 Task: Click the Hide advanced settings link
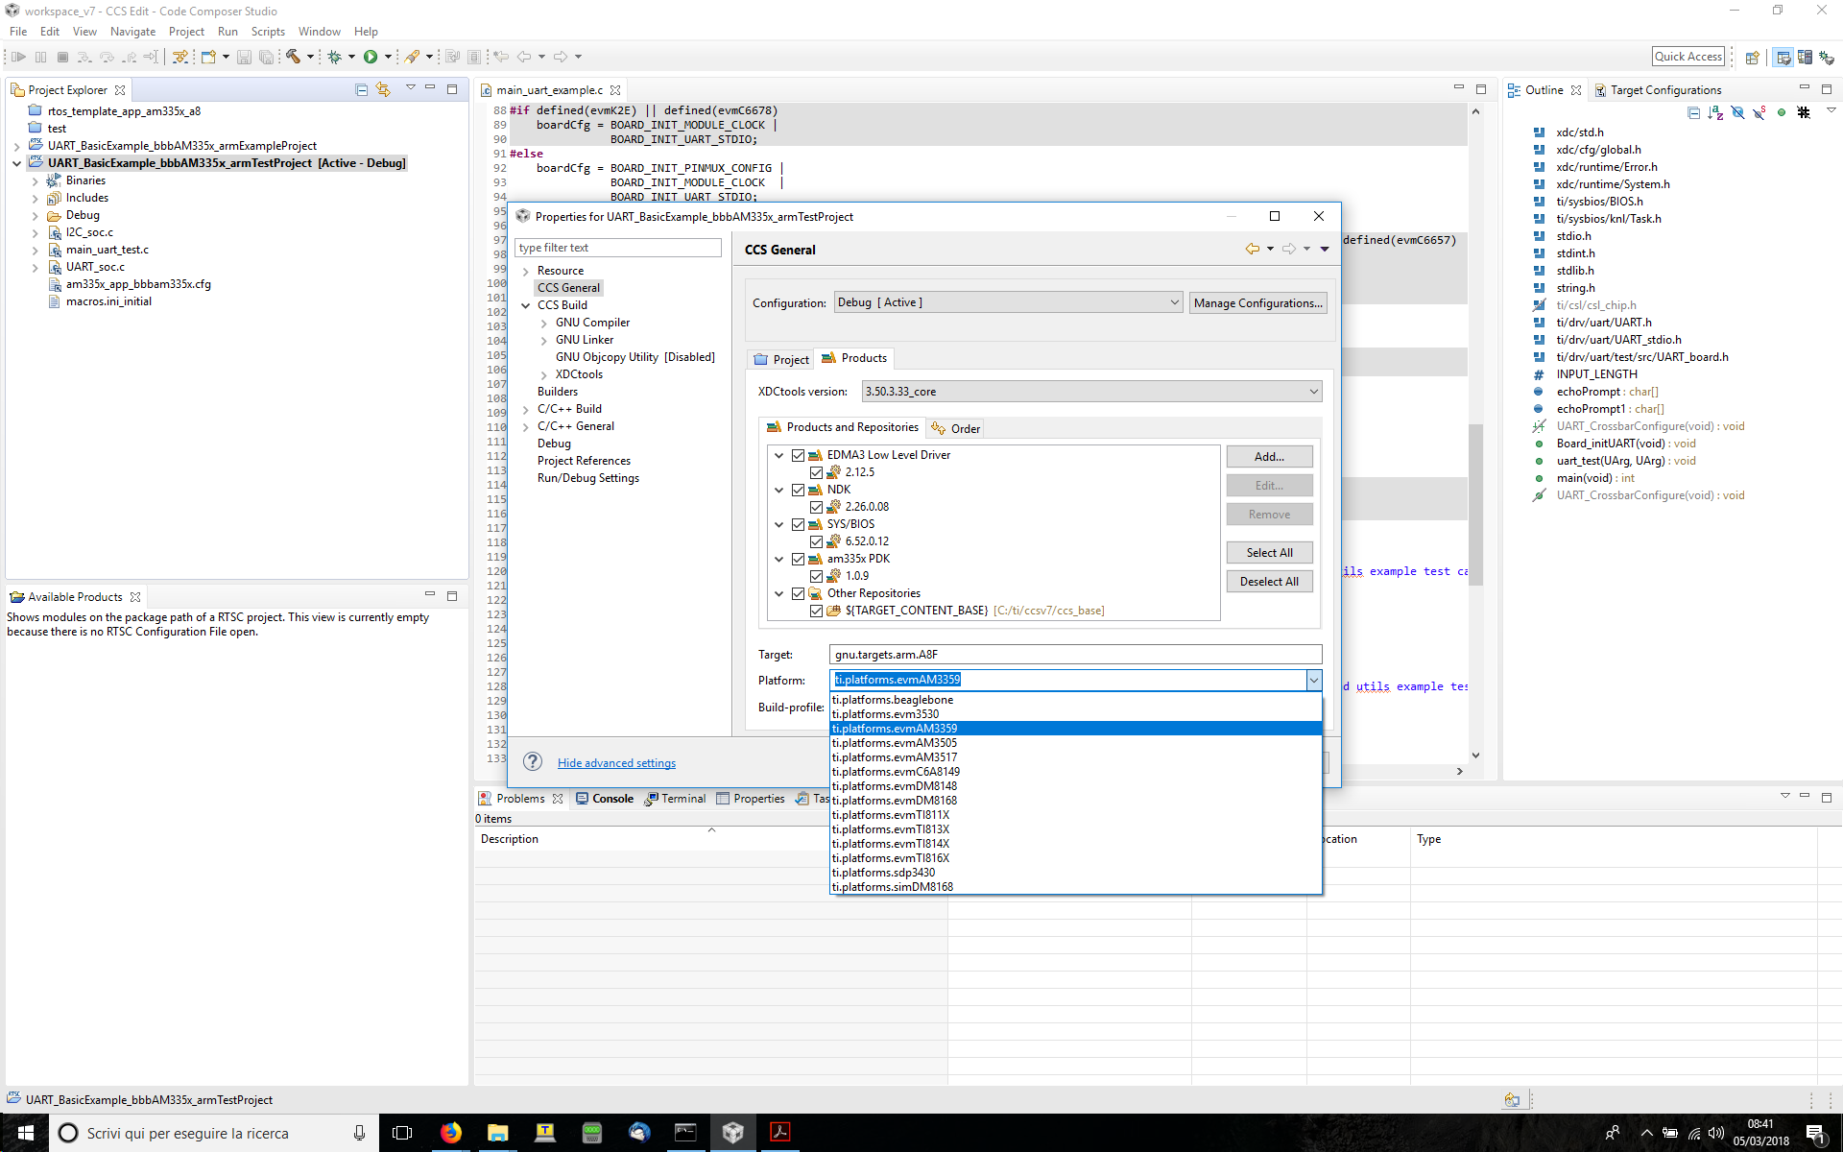click(616, 763)
